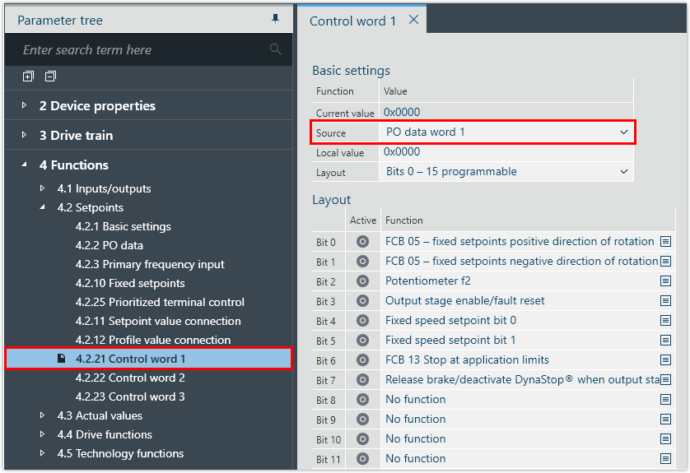
Task: Click the expand all tree nodes icon
Action: 28,77
